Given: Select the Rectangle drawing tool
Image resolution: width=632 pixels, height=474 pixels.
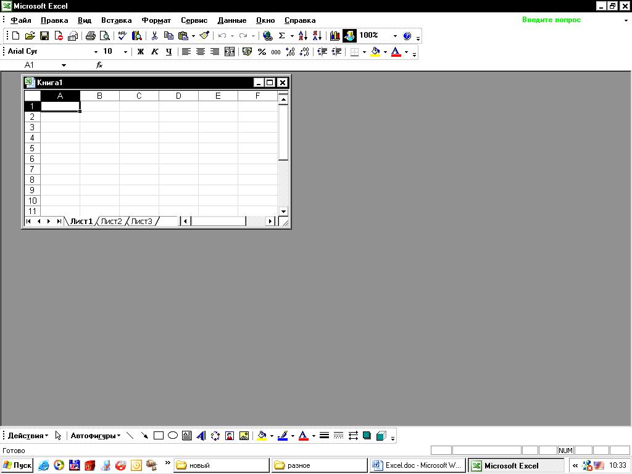Looking at the screenshot, I should (159, 436).
